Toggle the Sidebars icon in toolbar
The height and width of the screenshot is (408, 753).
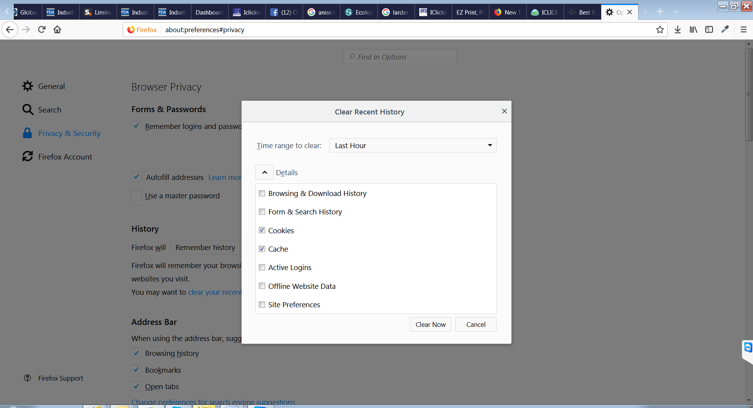(709, 29)
